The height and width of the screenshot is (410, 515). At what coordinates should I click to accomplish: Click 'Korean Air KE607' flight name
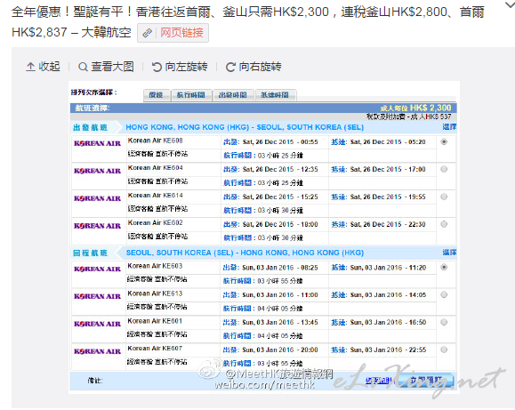155,349
